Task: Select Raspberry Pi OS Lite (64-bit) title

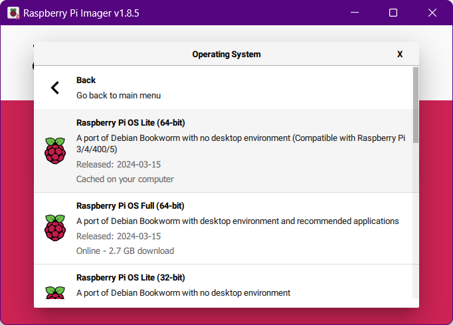Action: pyautogui.click(x=131, y=122)
